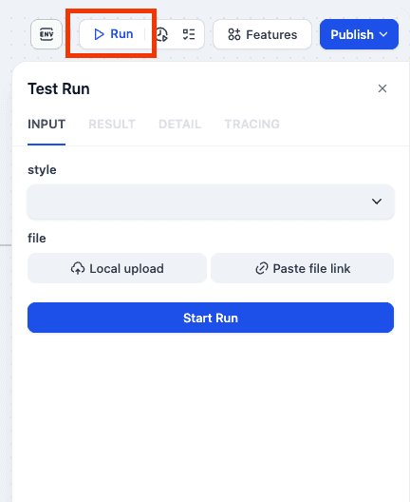The height and width of the screenshot is (502, 410).
Task: Click the Run button in toolbar
Action: pos(113,34)
